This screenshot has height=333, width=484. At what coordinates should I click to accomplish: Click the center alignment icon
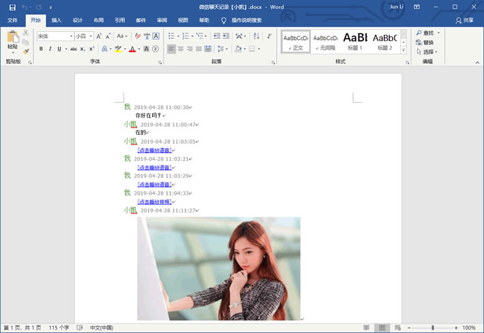click(x=181, y=49)
